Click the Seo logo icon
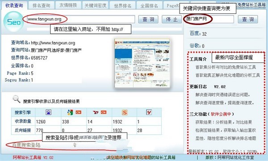 (13, 22)
